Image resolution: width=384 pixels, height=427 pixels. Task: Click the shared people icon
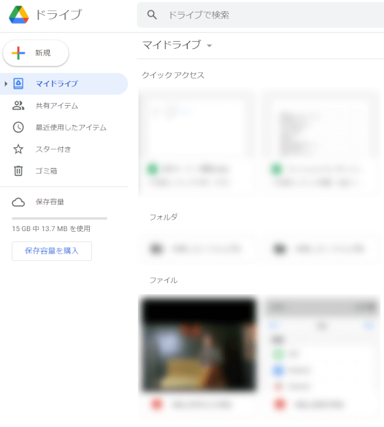coord(18,105)
